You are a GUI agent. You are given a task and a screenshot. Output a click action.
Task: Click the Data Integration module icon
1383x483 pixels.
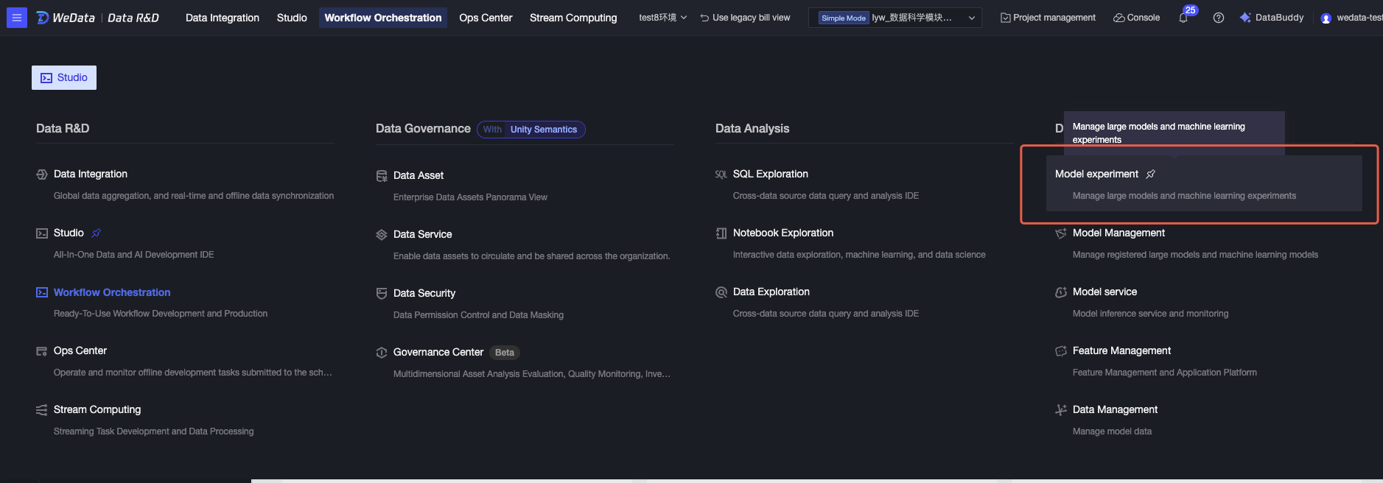[x=42, y=174]
